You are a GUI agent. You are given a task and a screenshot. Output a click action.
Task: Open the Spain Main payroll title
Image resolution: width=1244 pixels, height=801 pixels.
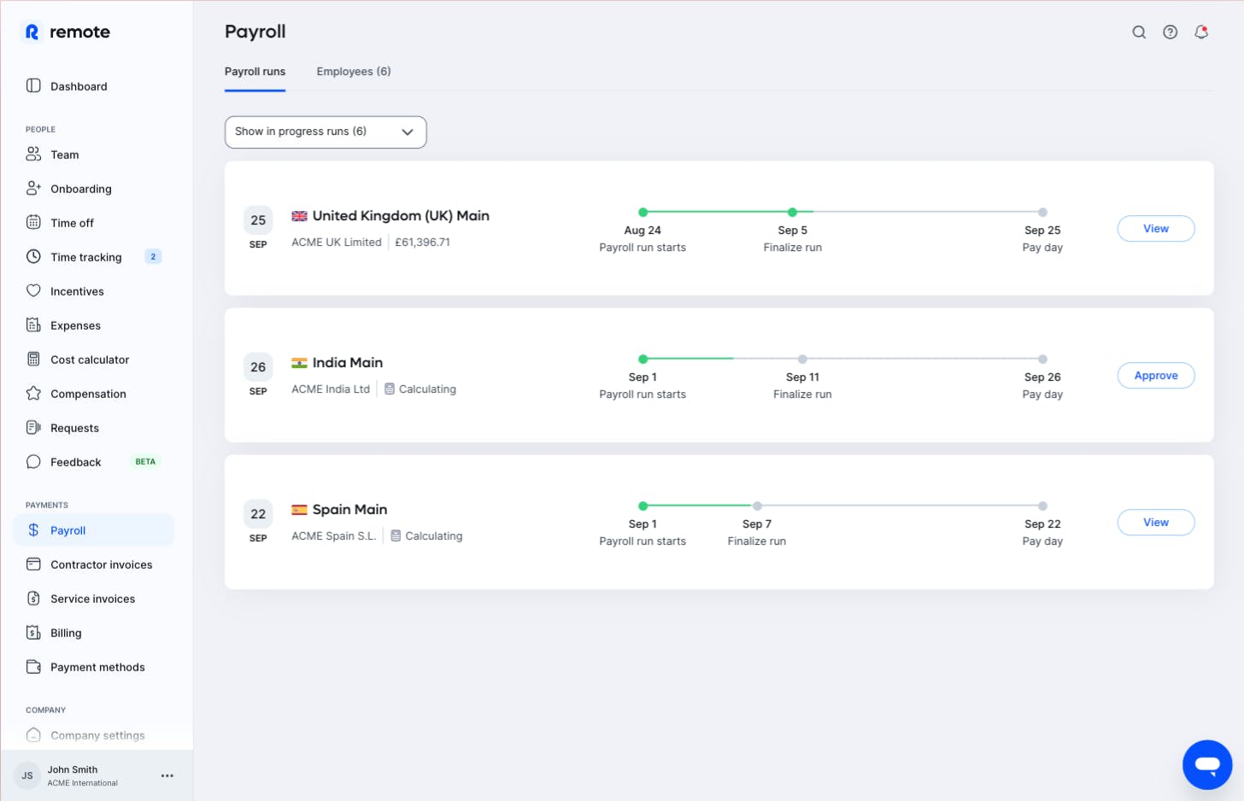[x=349, y=510]
